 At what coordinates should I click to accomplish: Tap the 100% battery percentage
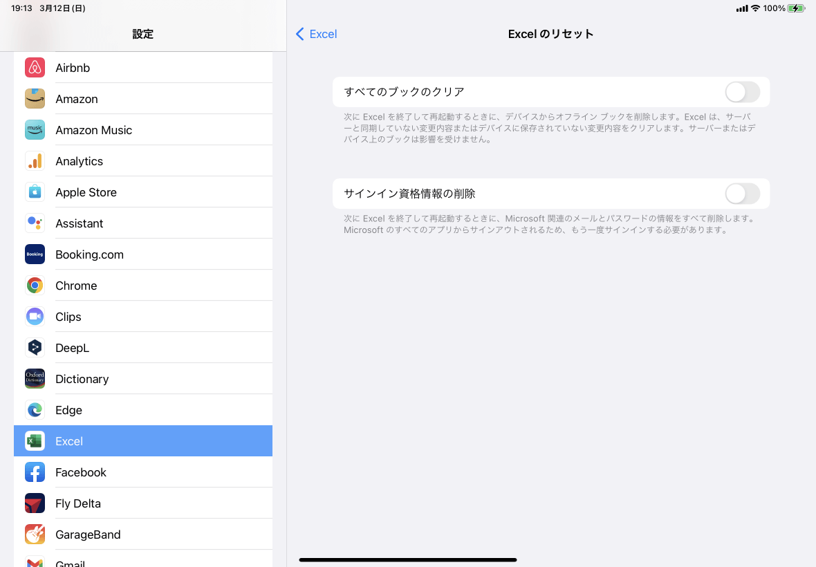774,8
